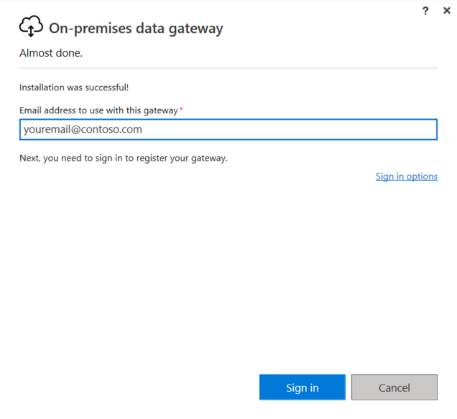
Task: Click the help question mark icon
Action: point(426,11)
